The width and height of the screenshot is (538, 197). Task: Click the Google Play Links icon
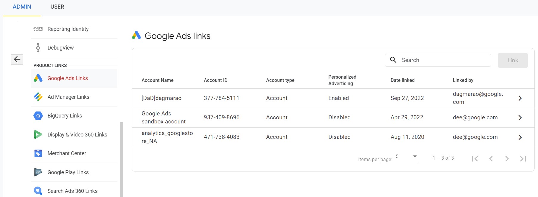click(38, 172)
